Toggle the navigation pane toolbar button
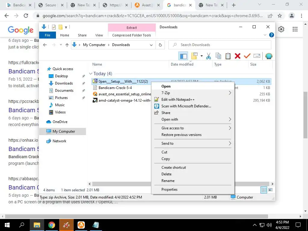This screenshot has height=231, width=308. (183, 56)
